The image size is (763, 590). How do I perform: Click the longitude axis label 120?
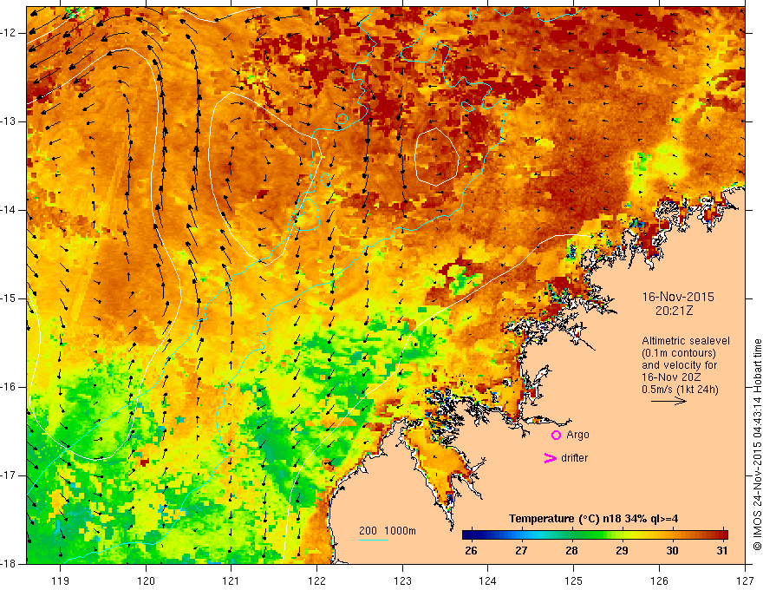click(x=146, y=580)
